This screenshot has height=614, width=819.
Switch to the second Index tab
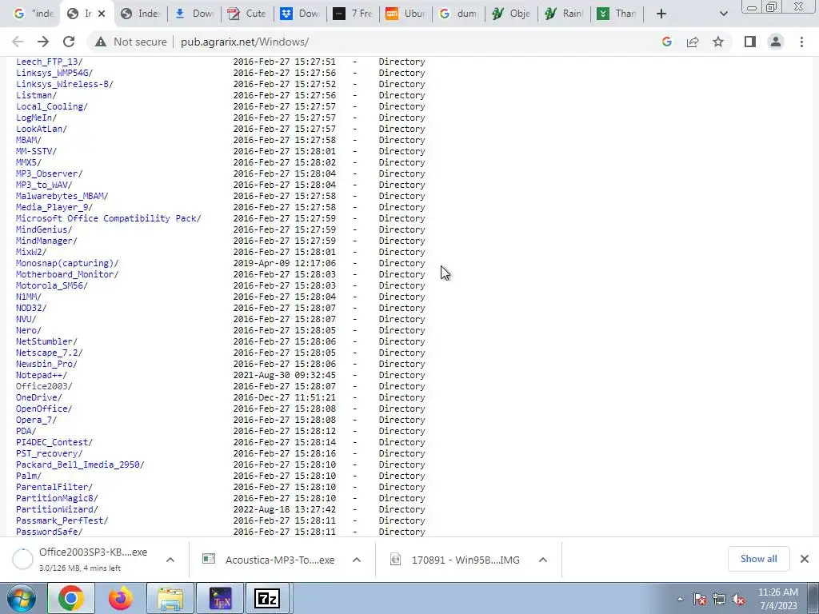(140, 14)
